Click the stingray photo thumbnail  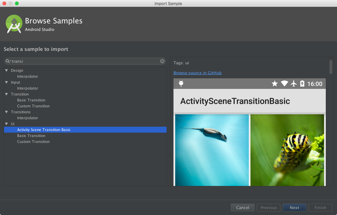pos(212,150)
